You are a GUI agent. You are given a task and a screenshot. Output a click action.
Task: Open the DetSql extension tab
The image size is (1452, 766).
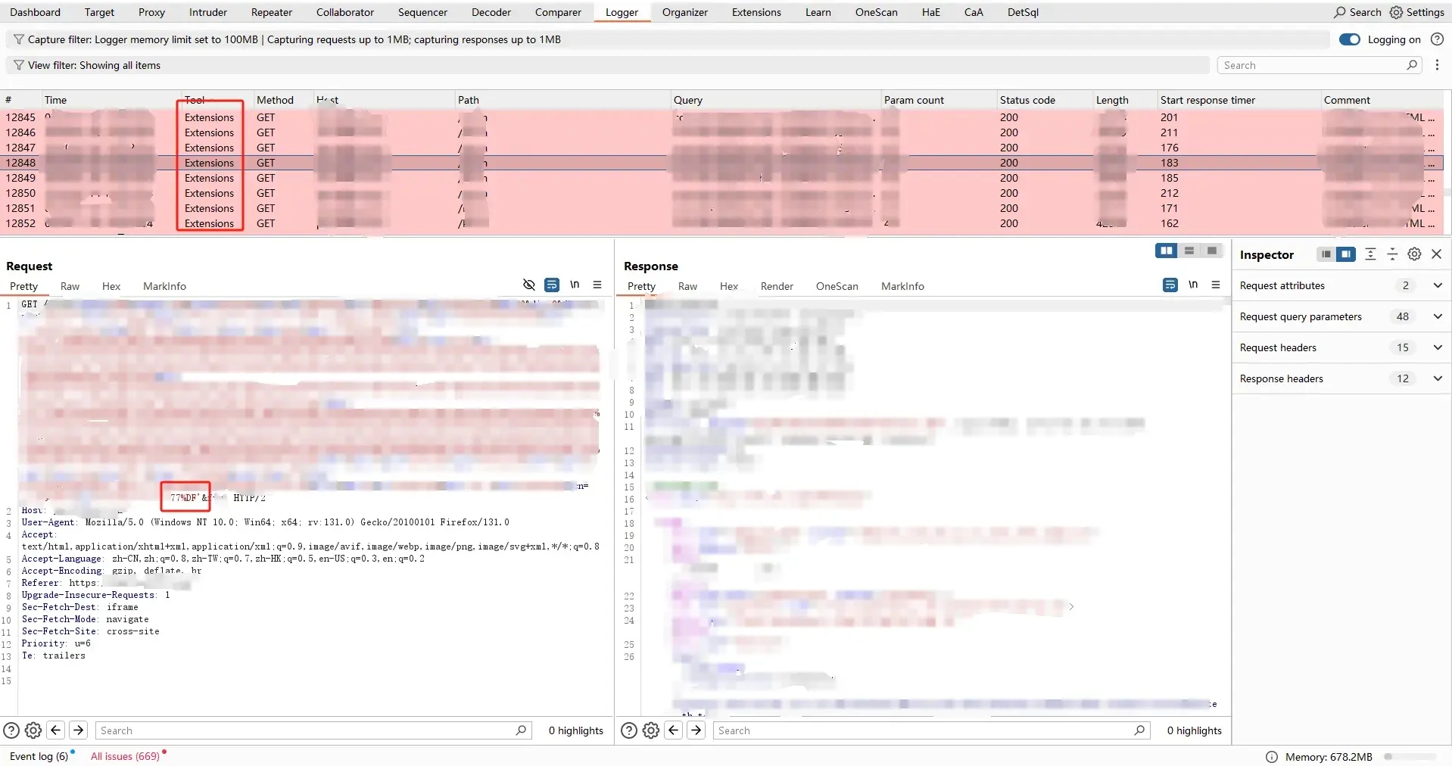(1023, 12)
